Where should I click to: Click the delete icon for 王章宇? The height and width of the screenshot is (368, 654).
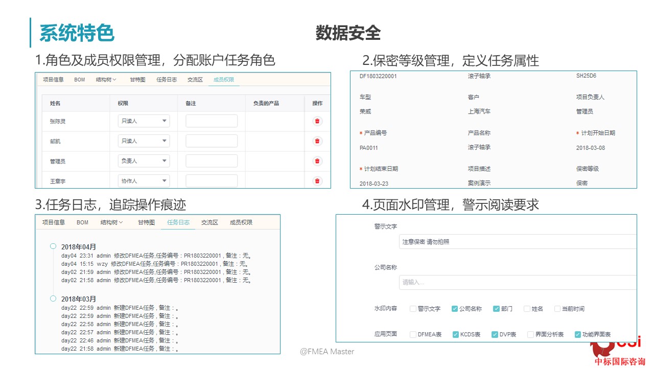[x=317, y=181]
